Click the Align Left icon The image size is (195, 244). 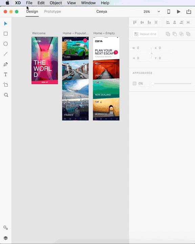click(x=168, y=23)
